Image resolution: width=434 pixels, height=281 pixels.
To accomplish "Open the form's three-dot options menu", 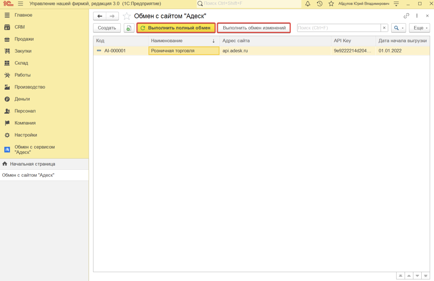I will click(x=417, y=16).
